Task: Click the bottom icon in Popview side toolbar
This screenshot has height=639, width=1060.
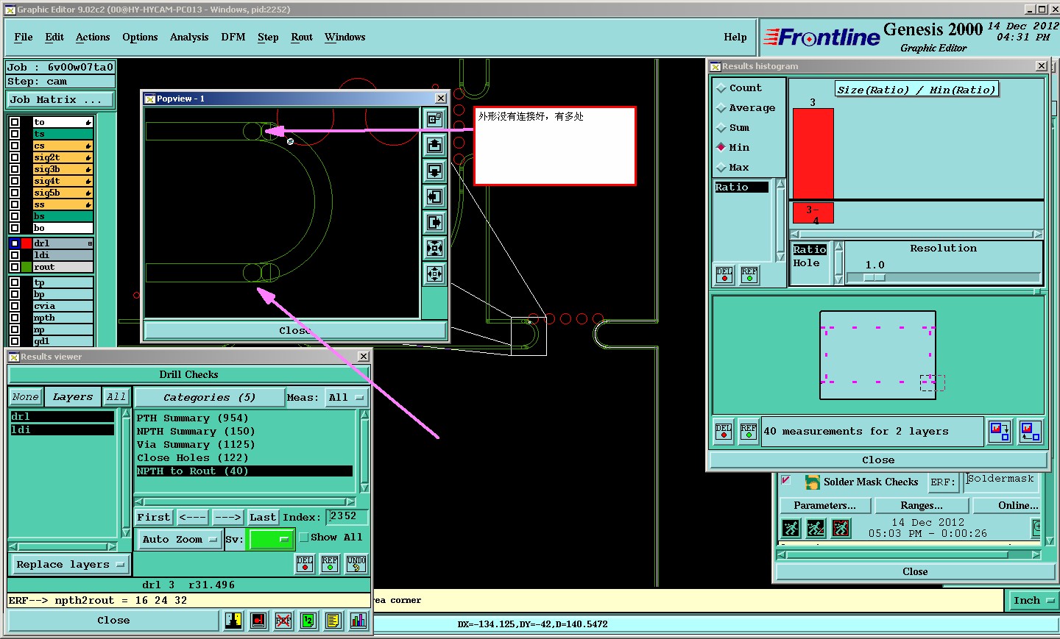Action: click(x=435, y=274)
